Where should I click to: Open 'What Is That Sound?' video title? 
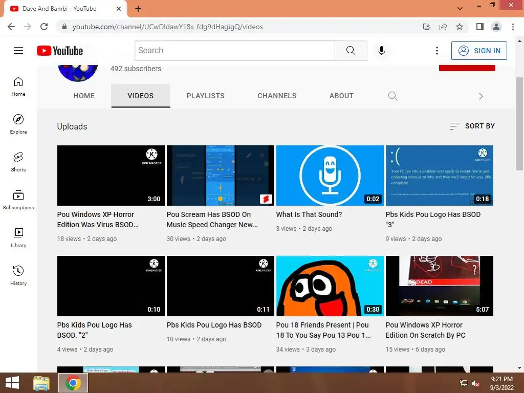[309, 214]
